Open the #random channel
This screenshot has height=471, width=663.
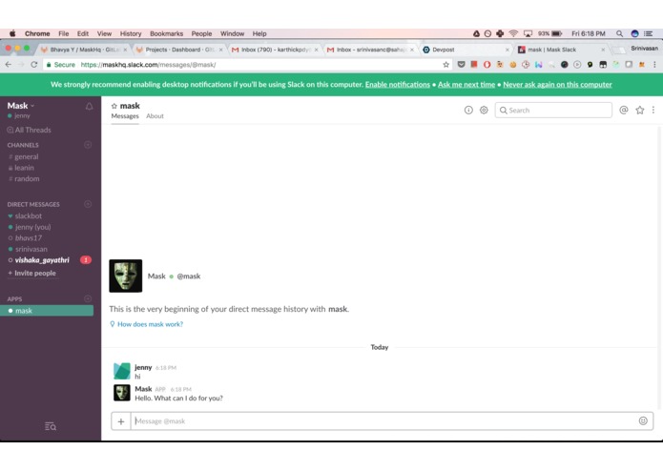[27, 178]
